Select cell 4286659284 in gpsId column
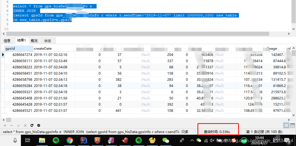Screen dimensions: 296x146 pyautogui.click(x=19, y=86)
